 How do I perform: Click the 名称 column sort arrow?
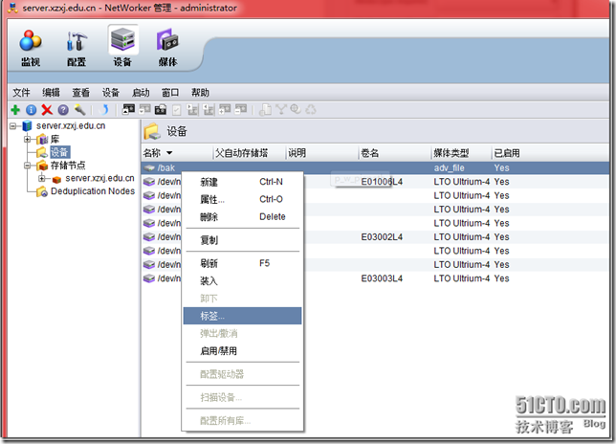pyautogui.click(x=169, y=153)
